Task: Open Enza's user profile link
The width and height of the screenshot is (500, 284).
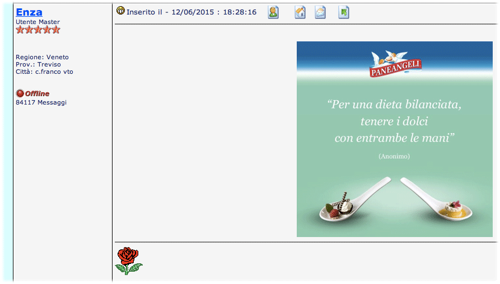Action: click(x=29, y=12)
